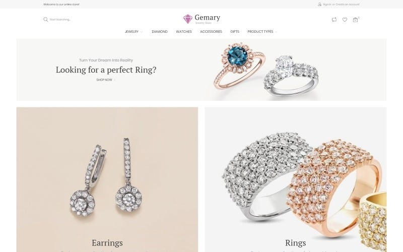Click the Sign in link
403x252 pixels.
coord(327,5)
